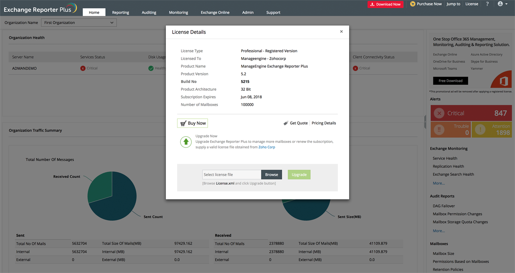Open the Support tab

click(273, 12)
